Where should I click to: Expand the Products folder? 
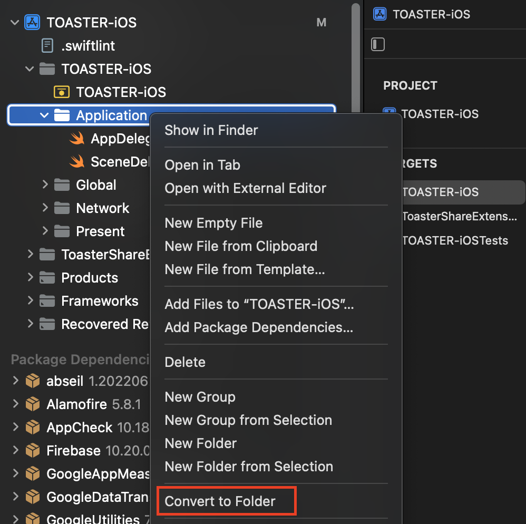30,277
